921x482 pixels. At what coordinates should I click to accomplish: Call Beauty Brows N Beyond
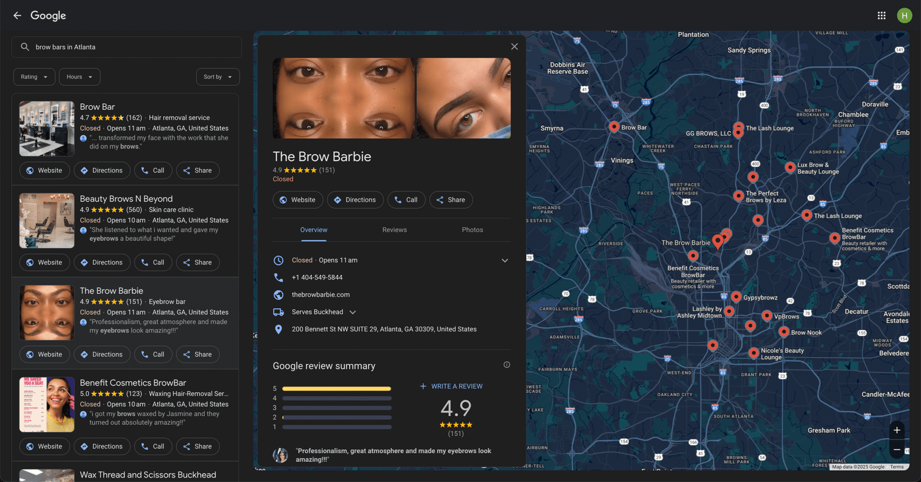[153, 262]
